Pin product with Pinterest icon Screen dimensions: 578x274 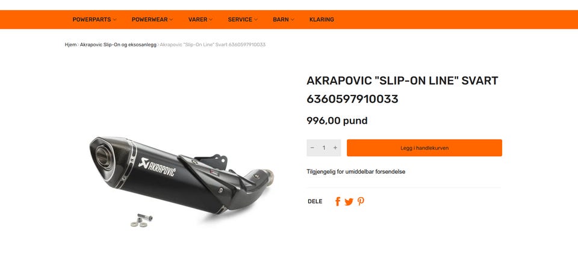tap(361, 201)
